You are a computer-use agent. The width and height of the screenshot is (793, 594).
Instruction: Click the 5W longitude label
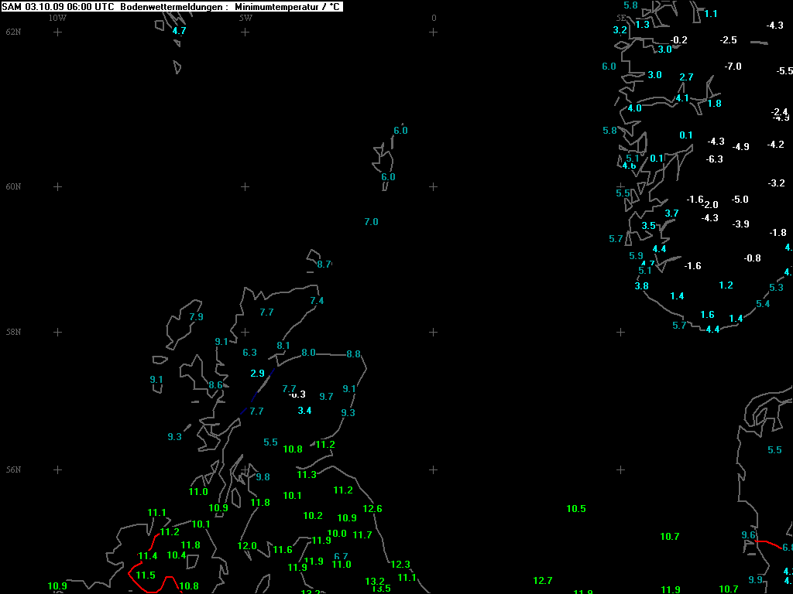pyautogui.click(x=245, y=18)
